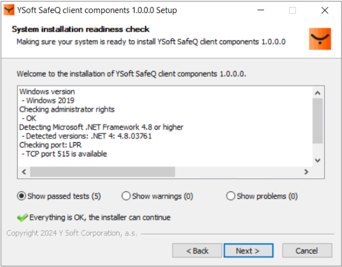Go back with the Back button
Viewport: 342px width, 267px height.
tap(197, 250)
